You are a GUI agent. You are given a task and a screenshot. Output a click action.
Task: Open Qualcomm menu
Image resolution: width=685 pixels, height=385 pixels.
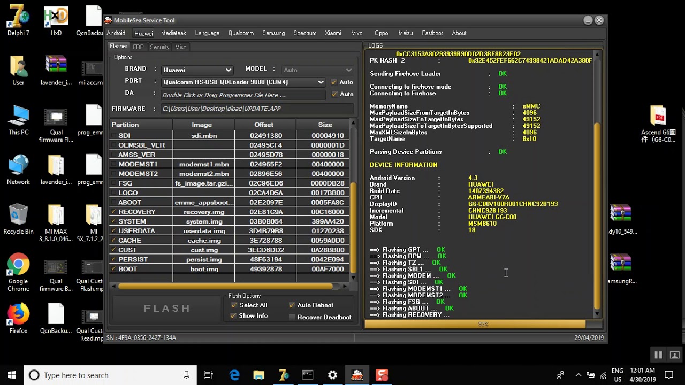[241, 33]
